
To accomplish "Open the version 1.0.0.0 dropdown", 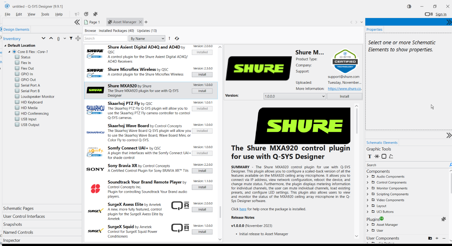I will coord(295,96).
